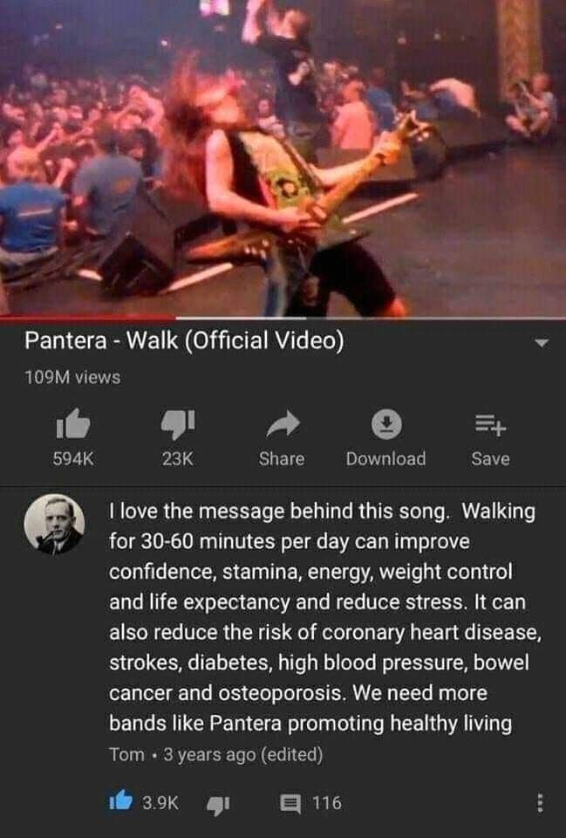This screenshot has width=566, height=838.
Task: Open comment options three-dot menu
Action: pos(540,803)
